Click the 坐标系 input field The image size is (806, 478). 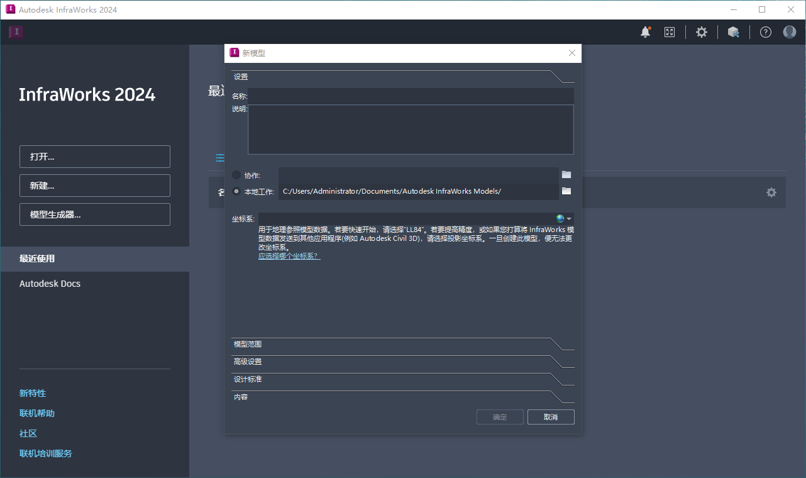coord(406,219)
